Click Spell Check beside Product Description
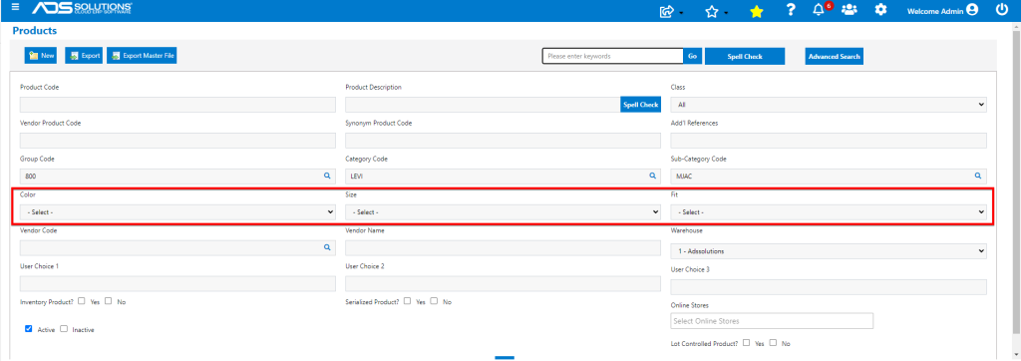Screen dimensions: 1021x361 pos(641,105)
